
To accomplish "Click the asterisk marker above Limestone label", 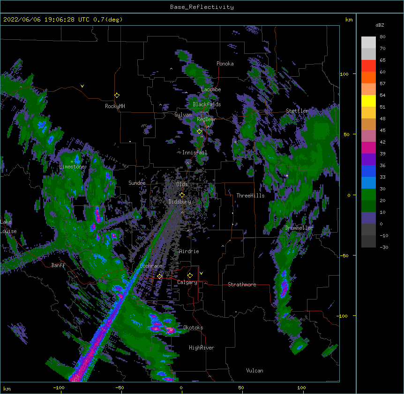I will click(72, 161).
